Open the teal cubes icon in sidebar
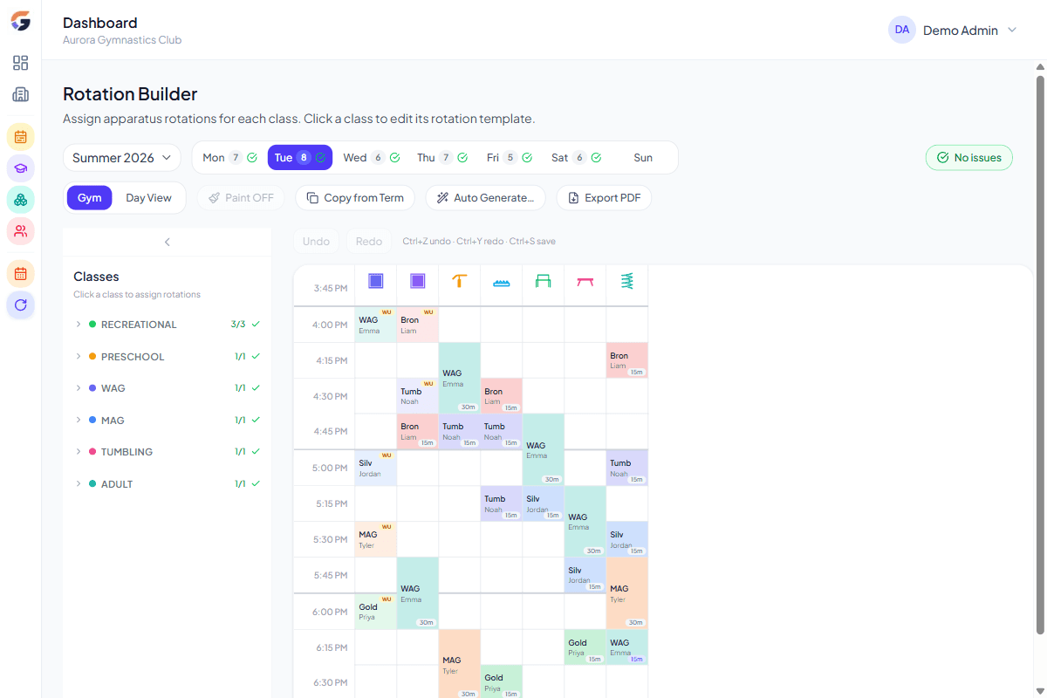The width and height of the screenshot is (1047, 698). (21, 200)
